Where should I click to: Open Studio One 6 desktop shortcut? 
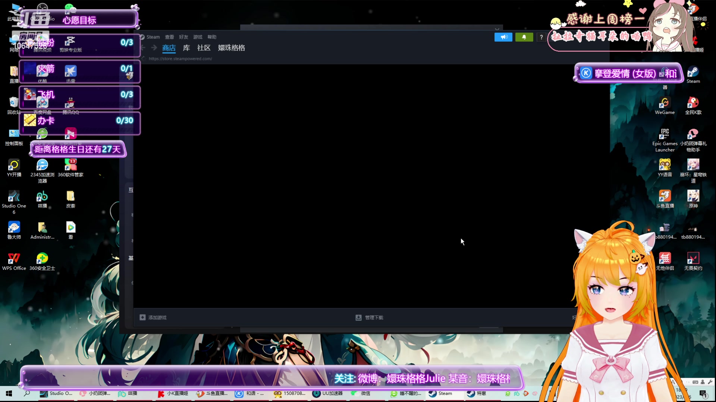click(14, 202)
